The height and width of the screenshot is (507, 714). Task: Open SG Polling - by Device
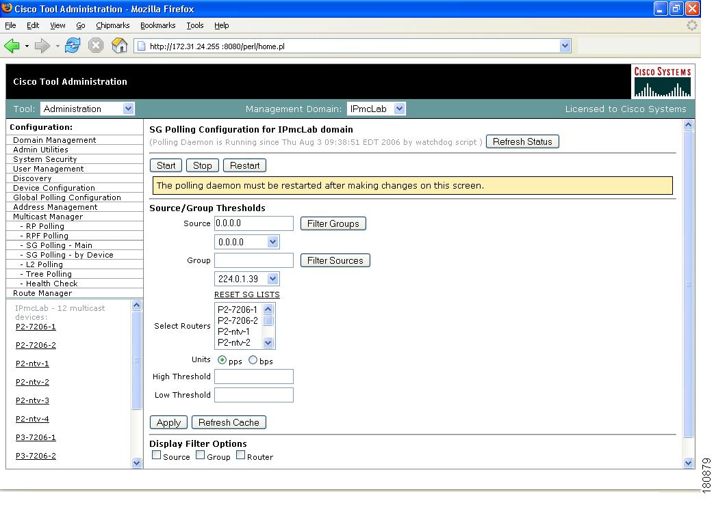coord(69,255)
